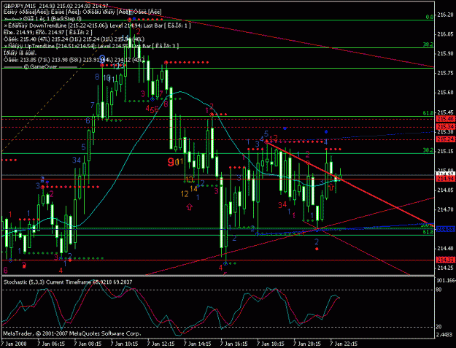Click the large red 9 wave label
Image resolution: width=456 pixels, height=348 pixels.
point(171,162)
